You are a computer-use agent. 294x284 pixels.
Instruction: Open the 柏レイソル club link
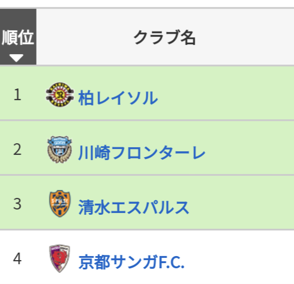point(118,98)
